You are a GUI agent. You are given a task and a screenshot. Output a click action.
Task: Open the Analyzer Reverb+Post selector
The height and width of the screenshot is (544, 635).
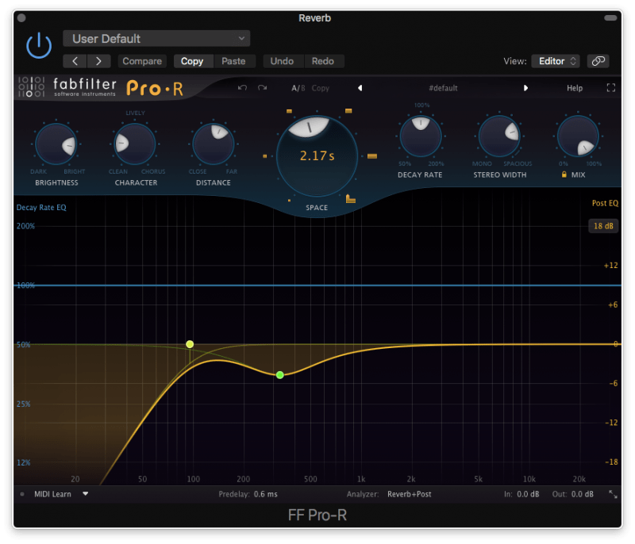click(x=410, y=494)
